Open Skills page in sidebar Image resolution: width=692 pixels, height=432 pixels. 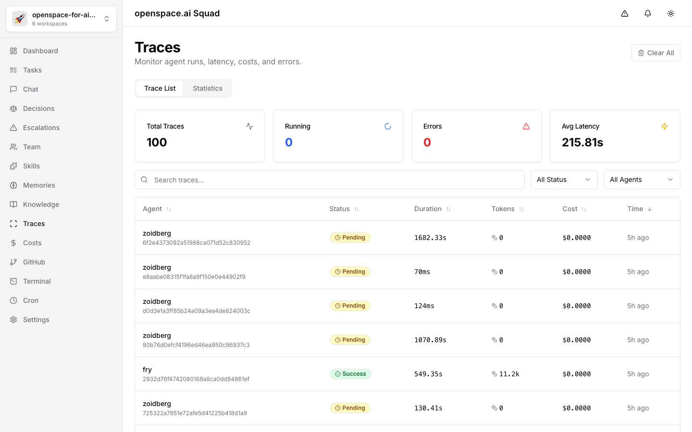[31, 166]
